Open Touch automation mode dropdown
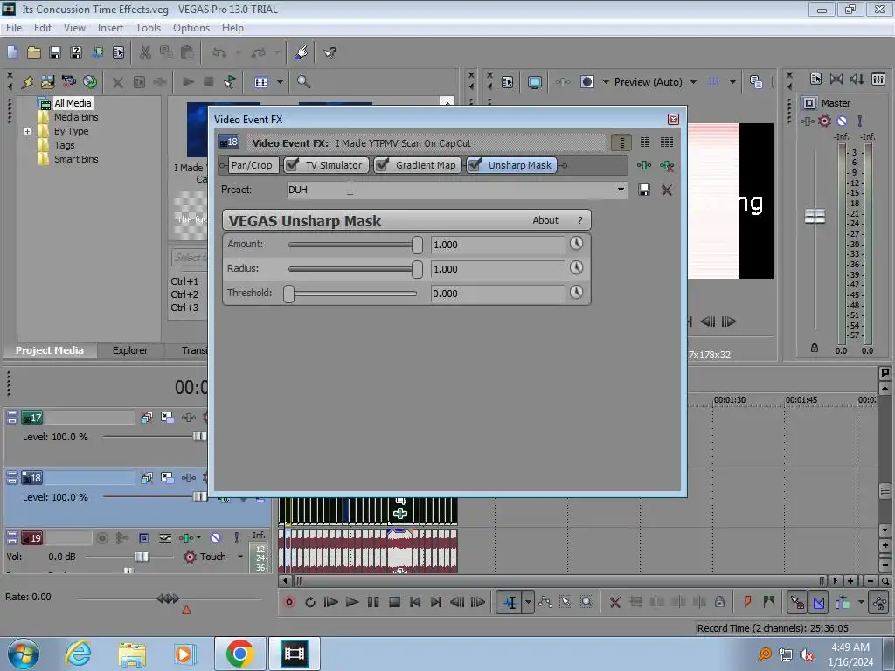Image resolution: width=895 pixels, height=671 pixels. pyautogui.click(x=240, y=557)
